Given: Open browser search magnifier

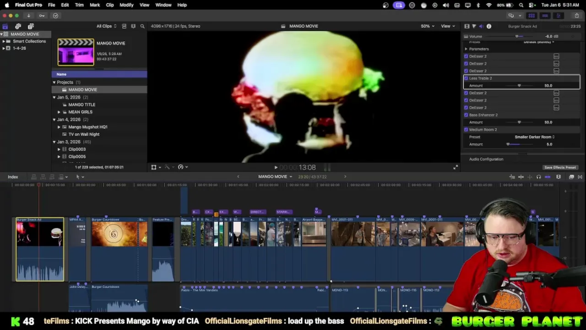Looking at the screenshot, I should (142, 26).
